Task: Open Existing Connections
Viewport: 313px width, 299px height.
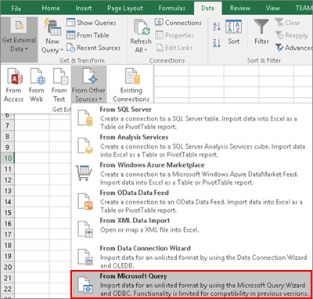Action: pyautogui.click(x=131, y=85)
